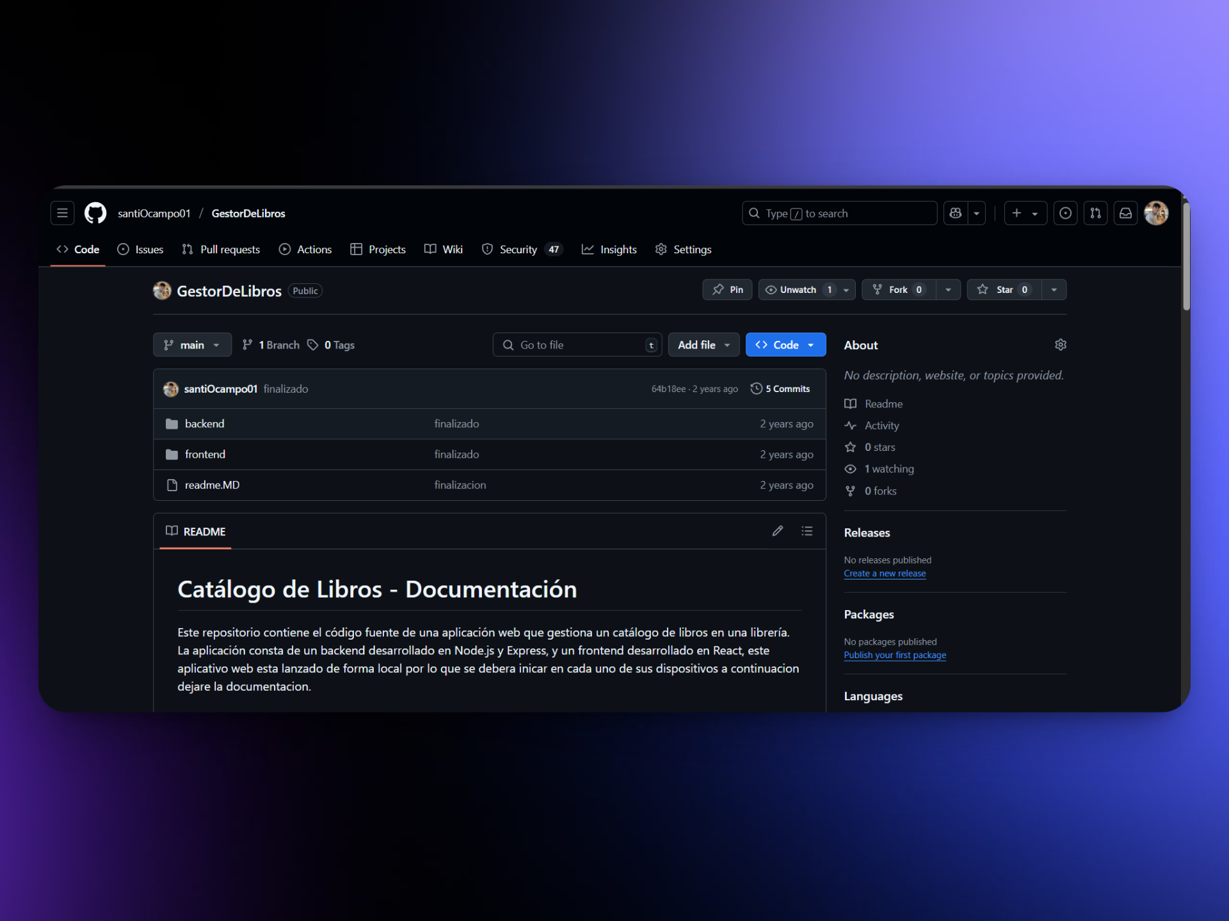The height and width of the screenshot is (921, 1229).
Task: Open the notifications inbox icon
Action: tap(1125, 213)
